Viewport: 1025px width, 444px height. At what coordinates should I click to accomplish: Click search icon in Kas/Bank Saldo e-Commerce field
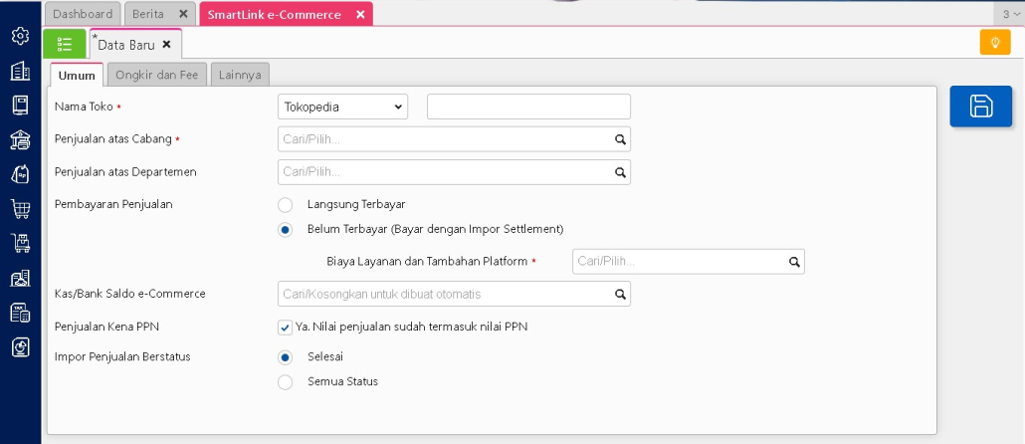(x=620, y=295)
